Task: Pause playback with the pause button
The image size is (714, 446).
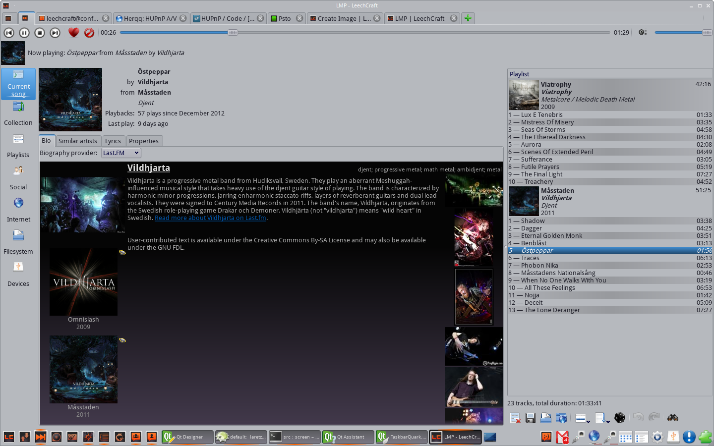Action: coord(24,33)
